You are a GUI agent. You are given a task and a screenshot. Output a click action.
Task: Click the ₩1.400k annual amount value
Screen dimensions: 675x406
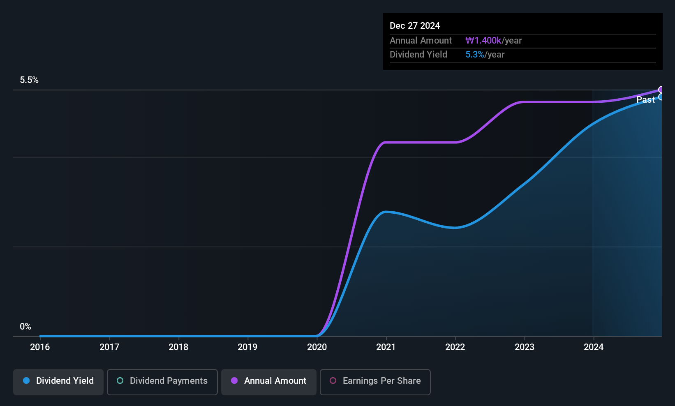click(x=483, y=41)
